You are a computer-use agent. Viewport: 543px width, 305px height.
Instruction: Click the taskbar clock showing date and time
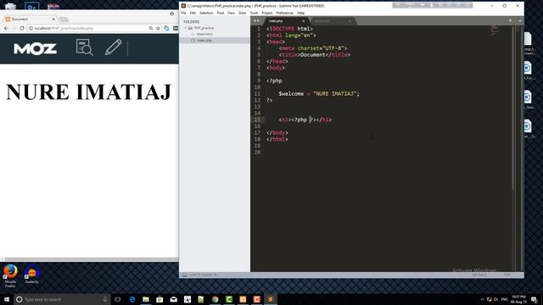[x=518, y=299]
